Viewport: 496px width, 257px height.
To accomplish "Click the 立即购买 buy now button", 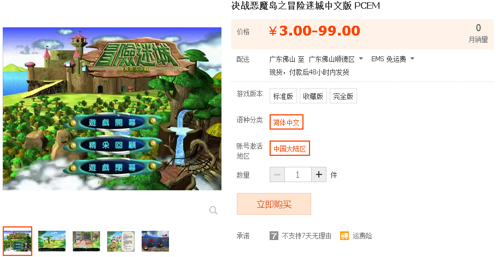I will 274,204.
